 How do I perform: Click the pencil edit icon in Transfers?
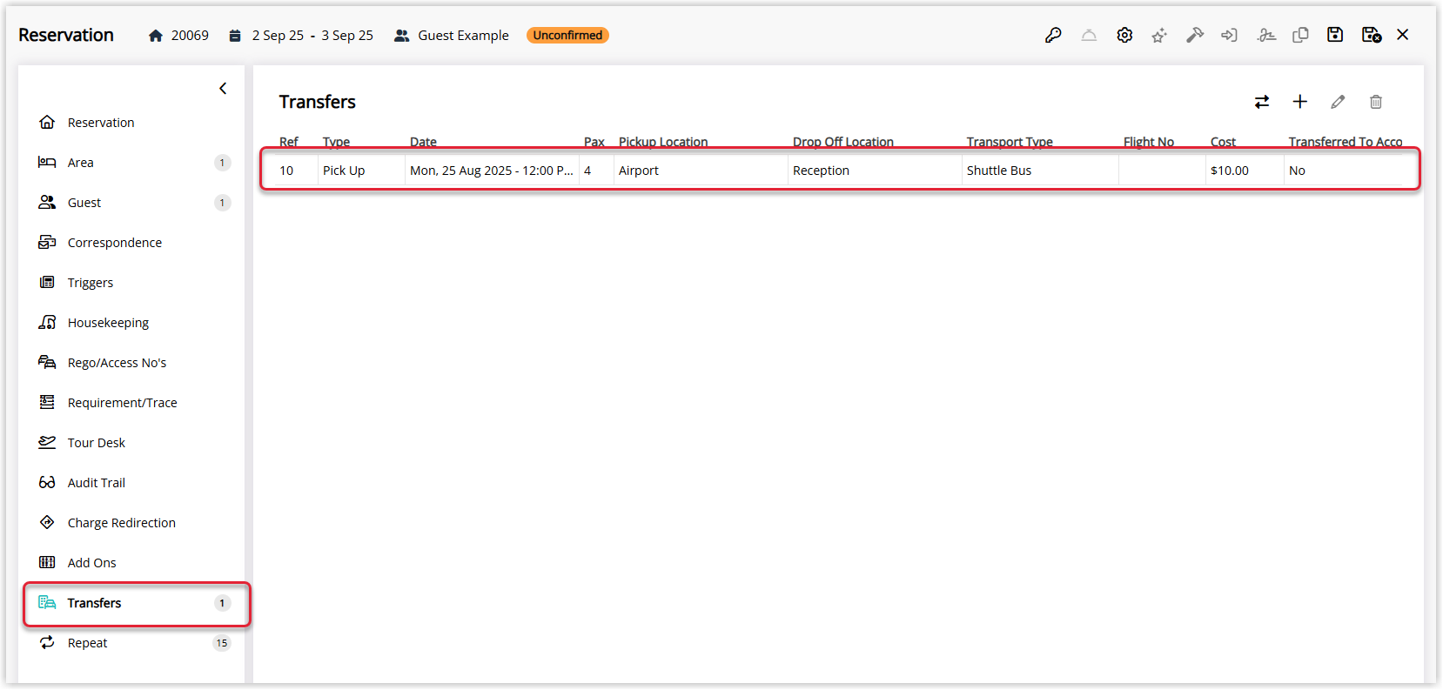(1338, 102)
